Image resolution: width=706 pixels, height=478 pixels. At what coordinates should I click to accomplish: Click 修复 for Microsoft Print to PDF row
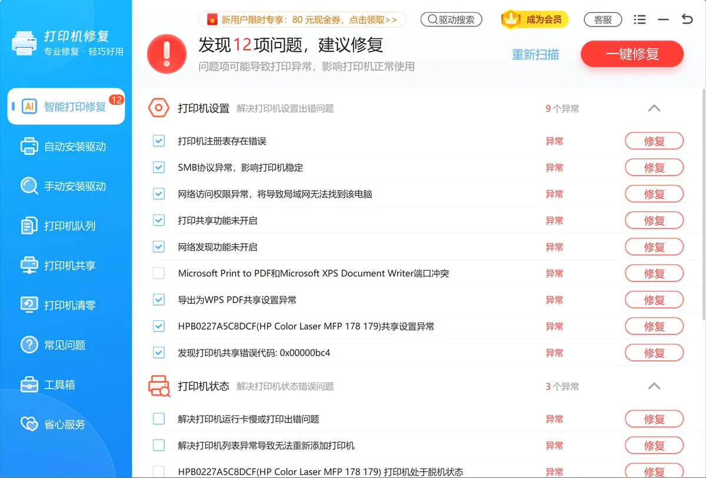pos(654,273)
